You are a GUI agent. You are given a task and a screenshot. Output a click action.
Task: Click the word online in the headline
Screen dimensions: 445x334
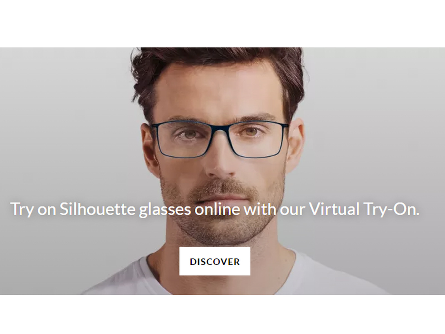point(217,209)
